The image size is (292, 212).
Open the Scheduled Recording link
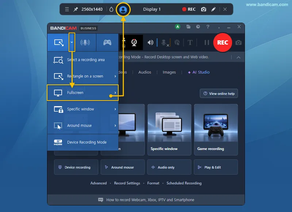pos(184,183)
